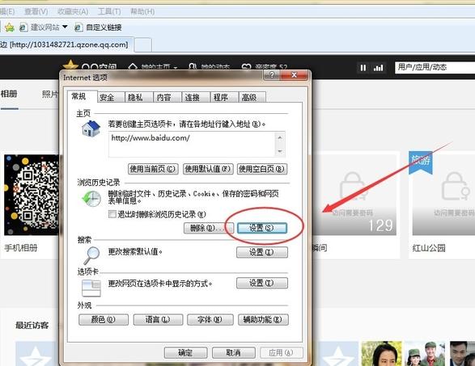
Task: Open browsing history 设置(S) button
Action: 261,228
